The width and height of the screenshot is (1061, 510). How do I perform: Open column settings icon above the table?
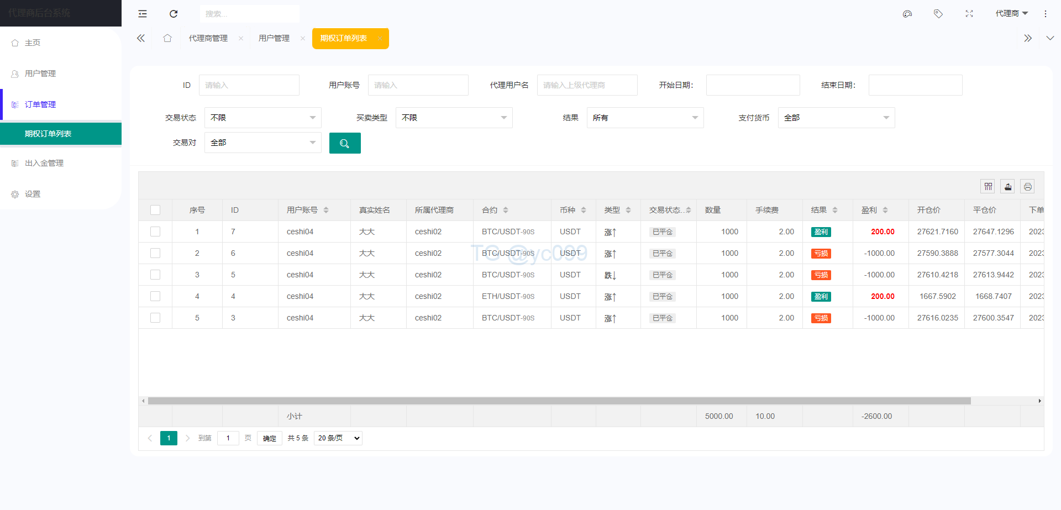tap(988, 186)
